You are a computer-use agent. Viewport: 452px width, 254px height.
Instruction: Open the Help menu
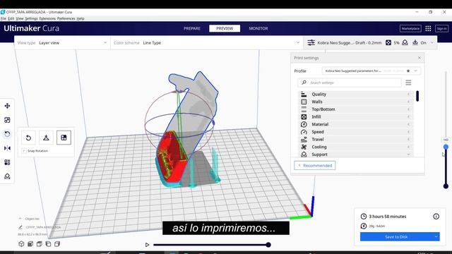(x=81, y=18)
